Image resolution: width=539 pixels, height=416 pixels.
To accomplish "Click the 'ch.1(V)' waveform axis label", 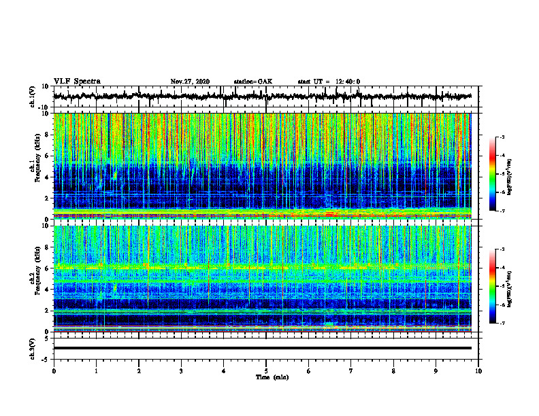I will pos(33,97).
